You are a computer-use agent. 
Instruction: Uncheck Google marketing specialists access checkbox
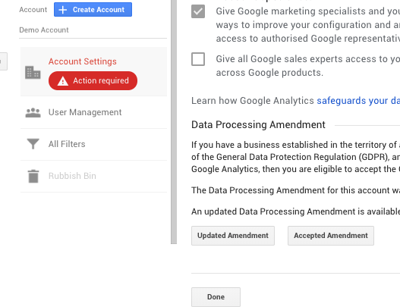(198, 11)
